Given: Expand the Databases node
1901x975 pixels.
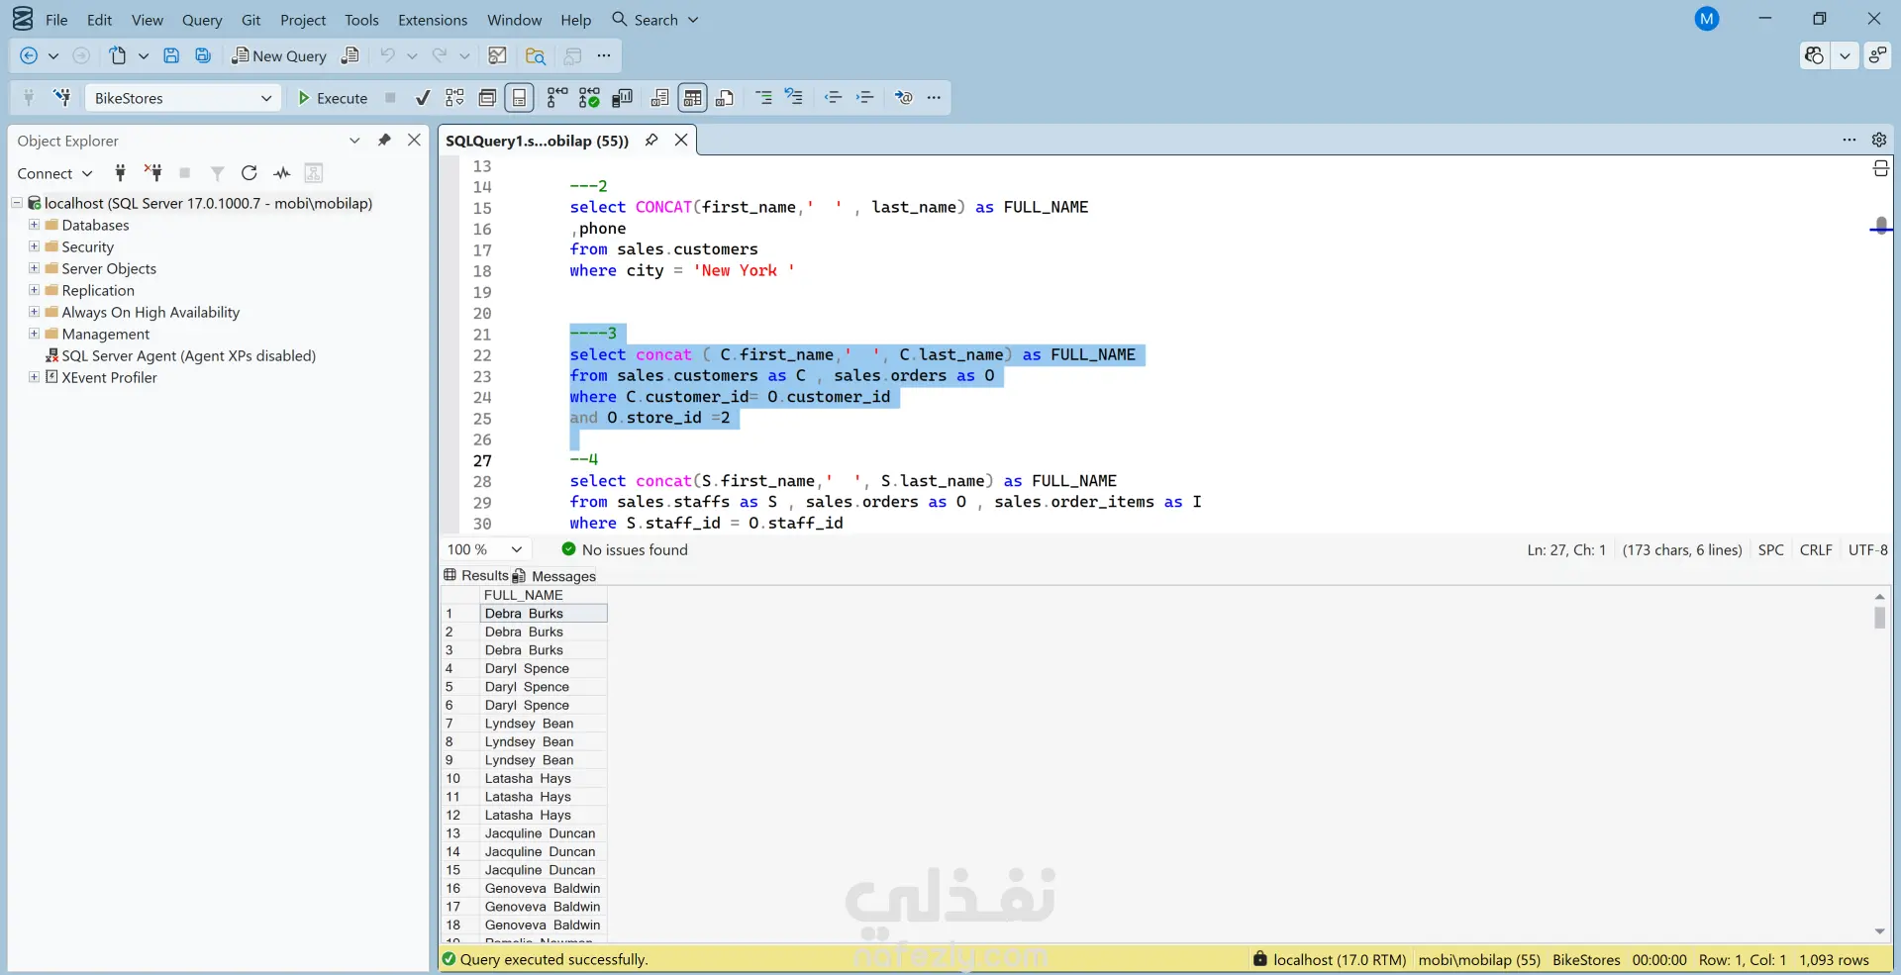Looking at the screenshot, I should pyautogui.click(x=34, y=225).
